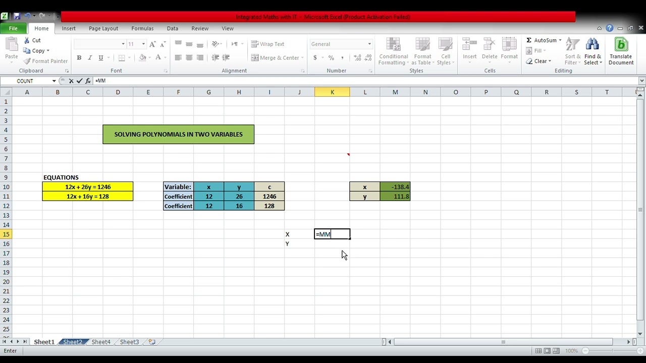
Task: Open the AutoSum dropdown arrow
Action: 560,40
